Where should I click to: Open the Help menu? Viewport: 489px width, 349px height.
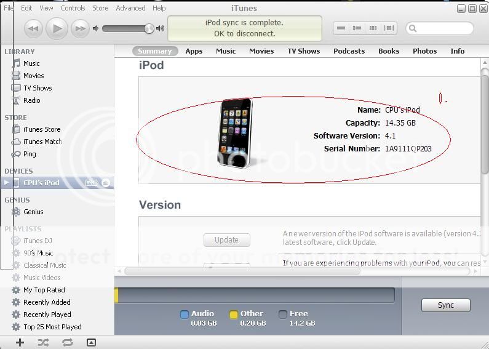point(159,8)
